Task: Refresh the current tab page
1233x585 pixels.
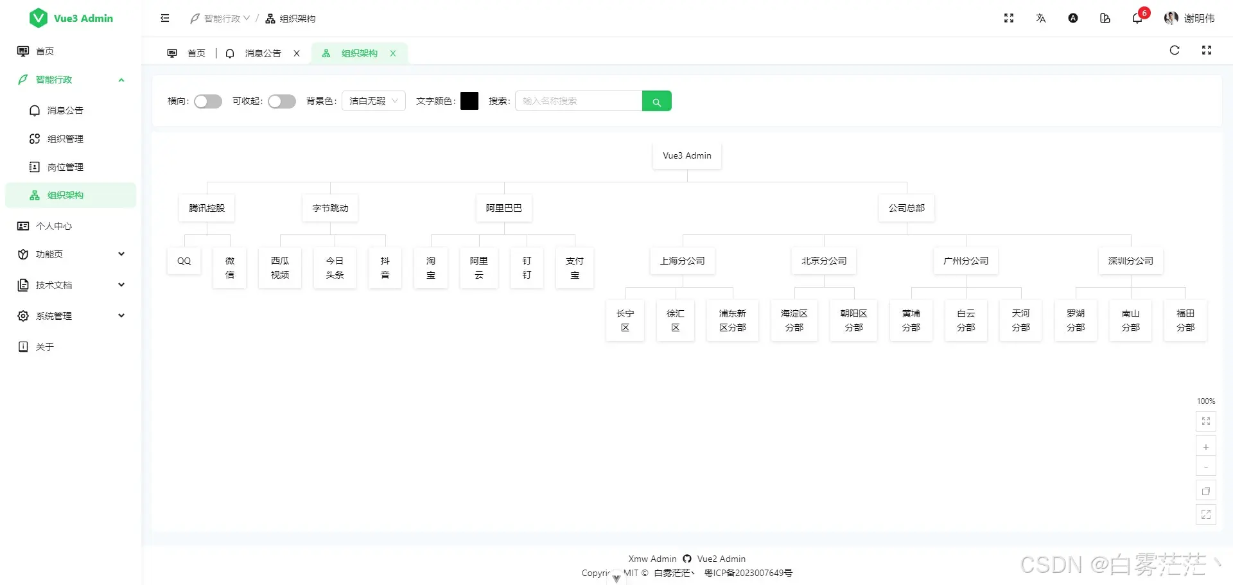Action: [1175, 50]
